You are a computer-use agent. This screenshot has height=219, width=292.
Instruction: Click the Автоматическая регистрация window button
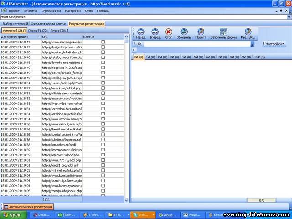pos(28,207)
